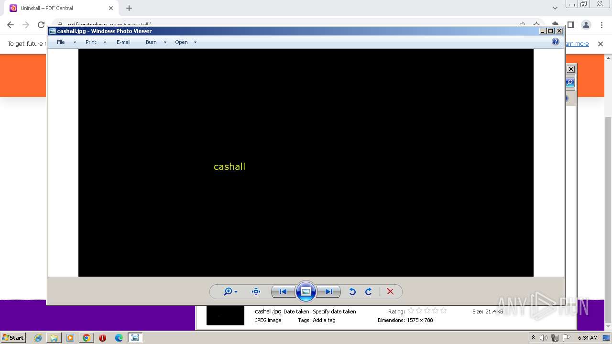The width and height of the screenshot is (612, 344).
Task: Expand the Print dropdown arrow
Action: [x=105, y=42]
